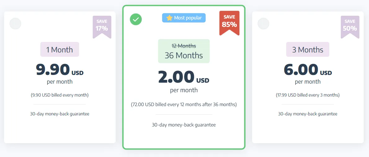Click the green checkmark on 36 Months plan

click(136, 19)
